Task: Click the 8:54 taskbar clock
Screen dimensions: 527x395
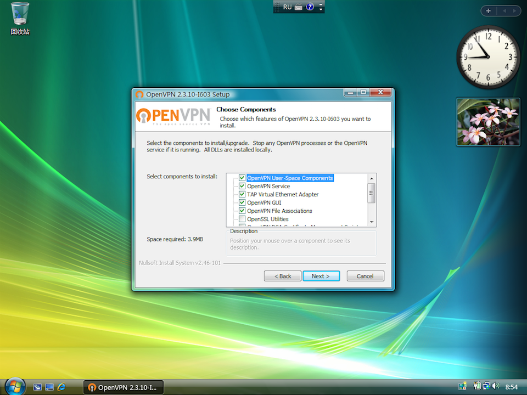Action: 511,387
